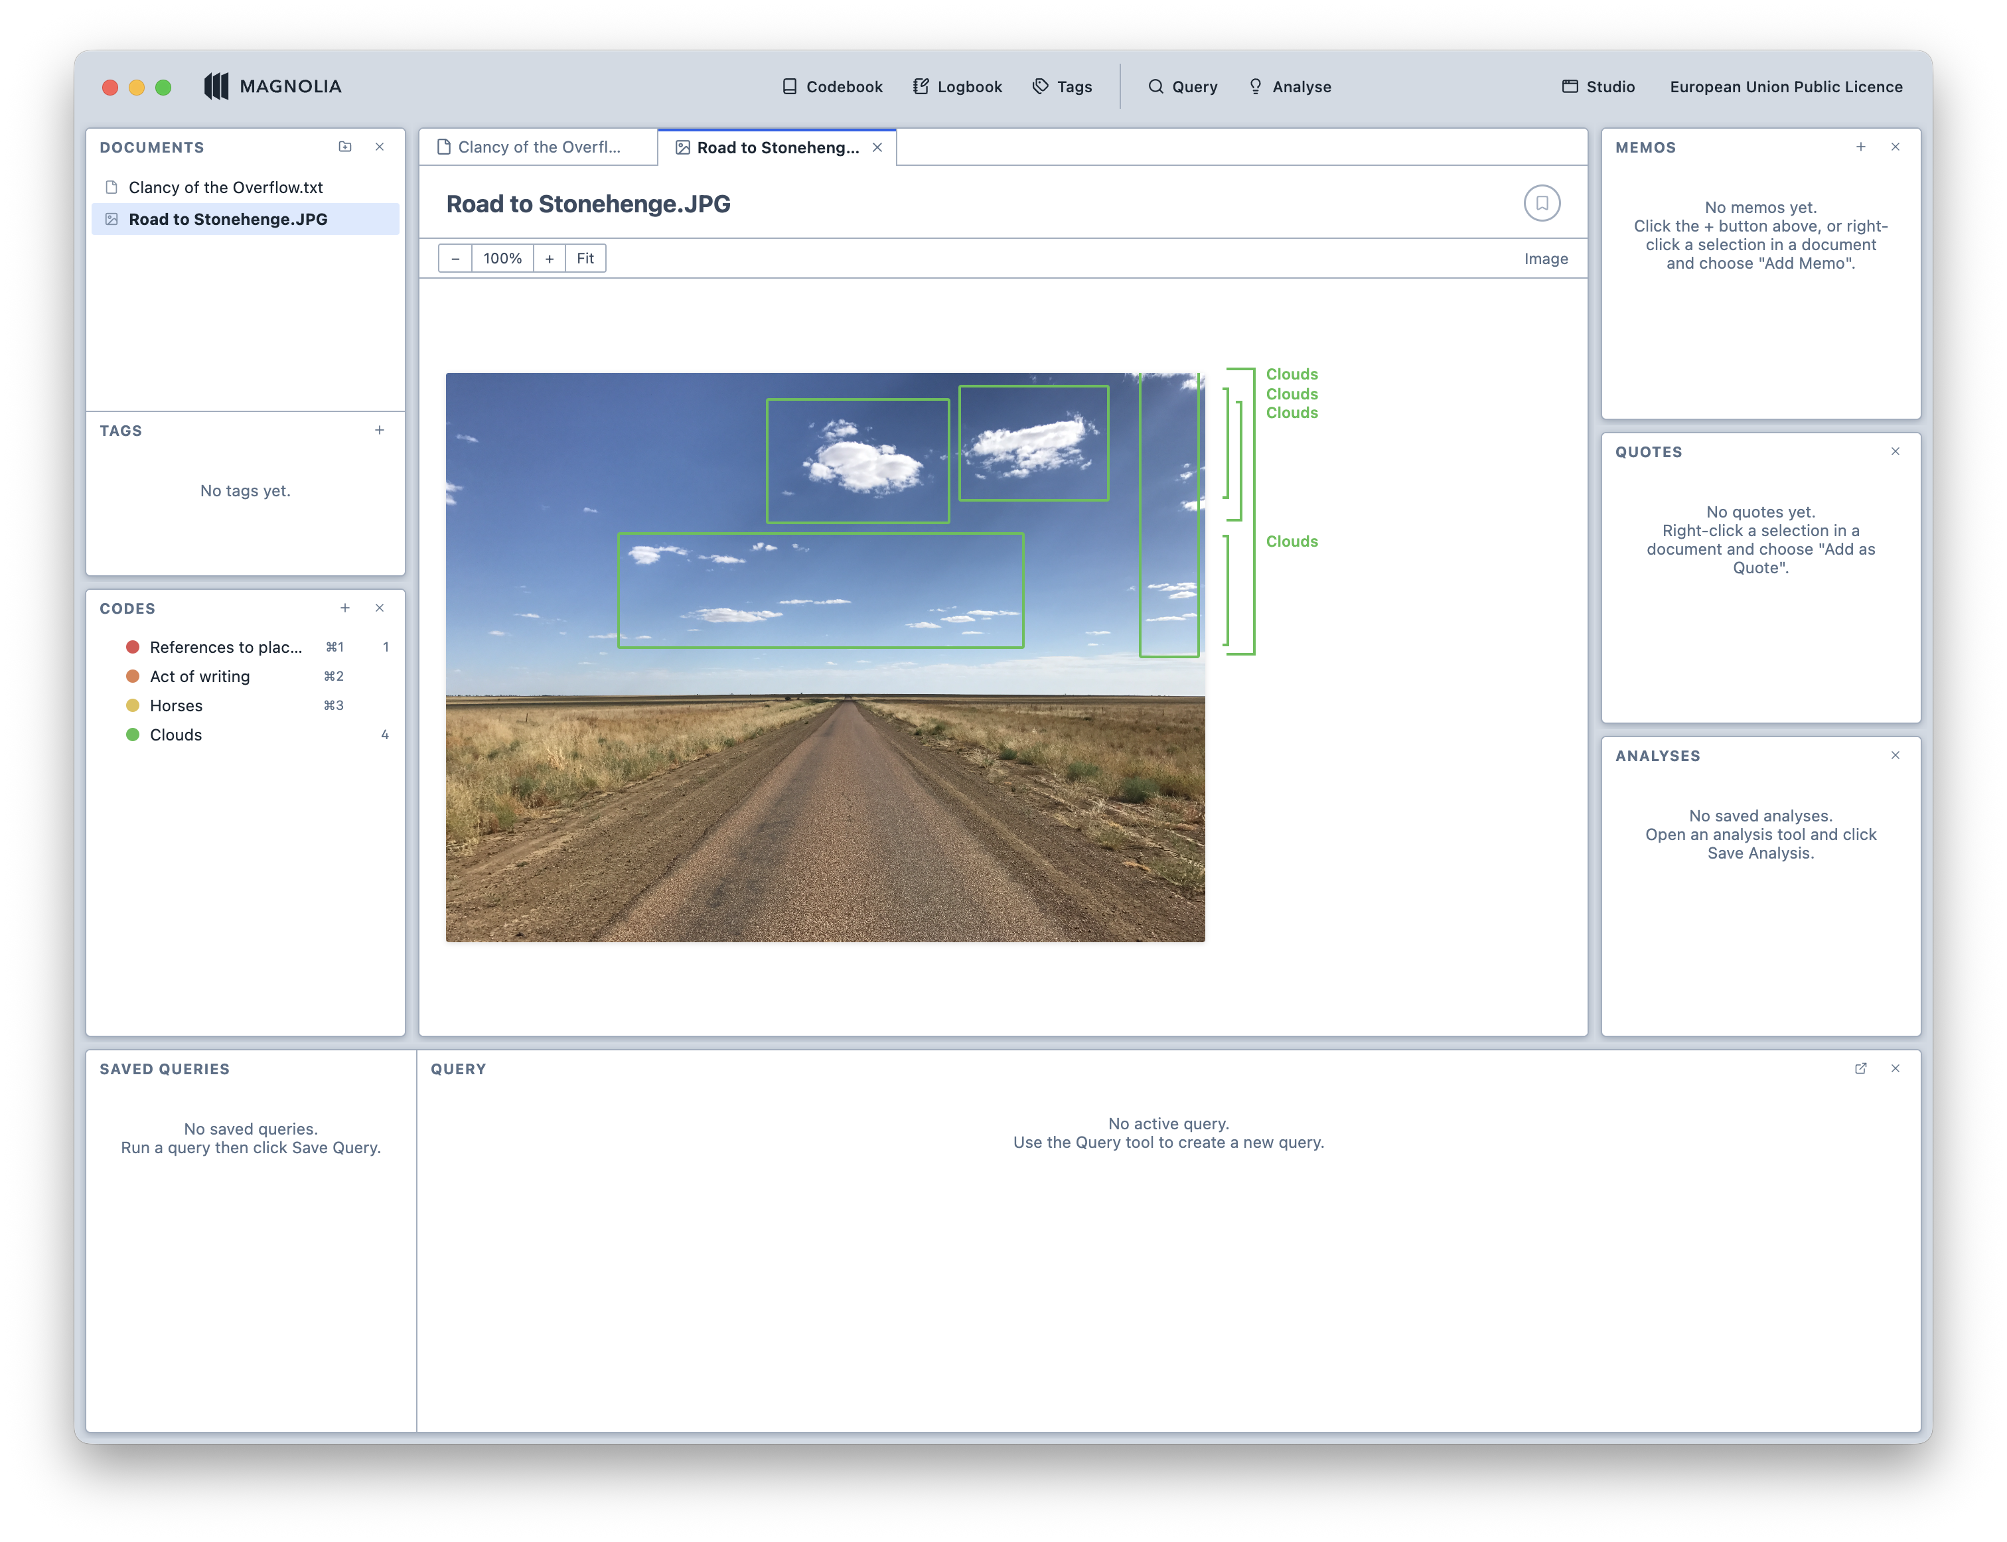Close the Codes panel
Viewport: 2007px width, 1542px height.
[379, 608]
